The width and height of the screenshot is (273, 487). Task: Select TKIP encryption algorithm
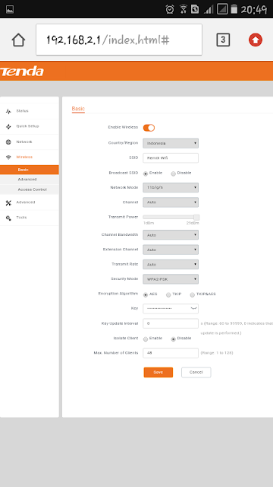coord(168,294)
